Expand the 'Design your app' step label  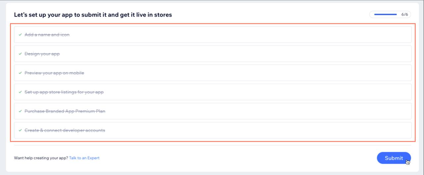coord(42,54)
